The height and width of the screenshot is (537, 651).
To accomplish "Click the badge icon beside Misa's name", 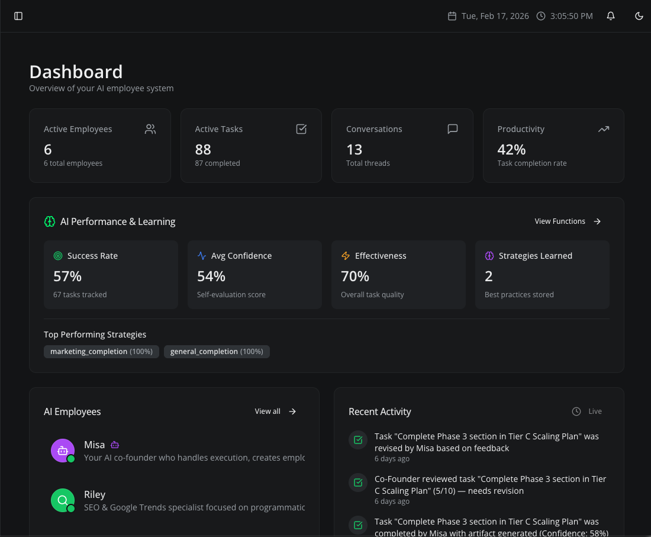I will (114, 444).
